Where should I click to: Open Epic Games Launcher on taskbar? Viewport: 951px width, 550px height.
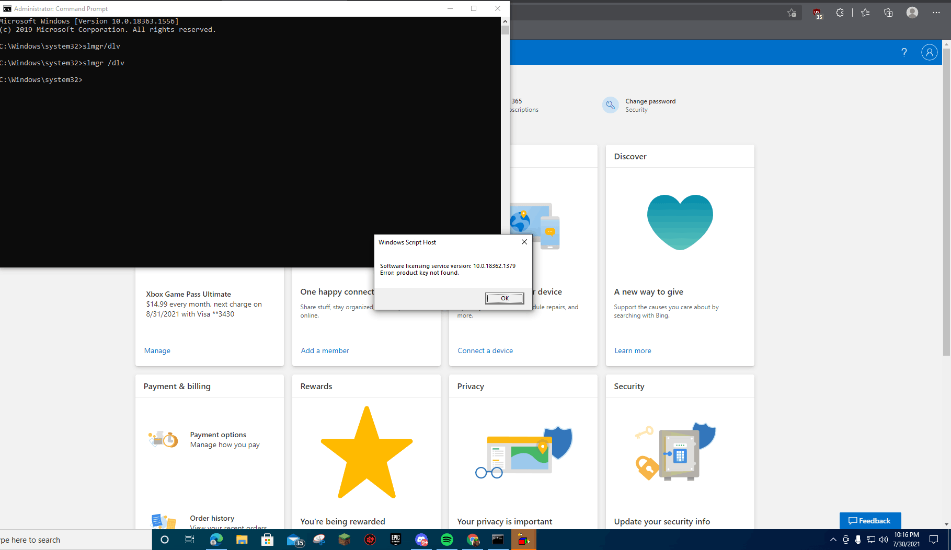coord(395,540)
